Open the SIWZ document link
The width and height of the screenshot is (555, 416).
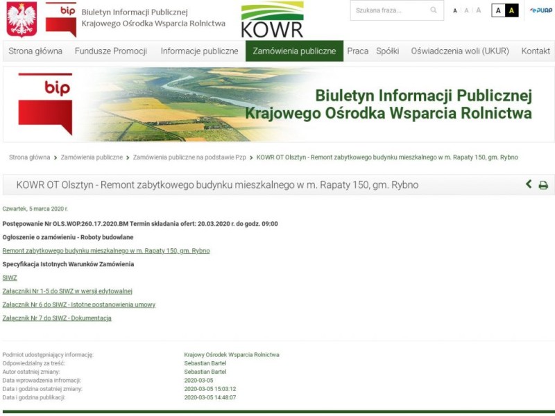coord(10,277)
